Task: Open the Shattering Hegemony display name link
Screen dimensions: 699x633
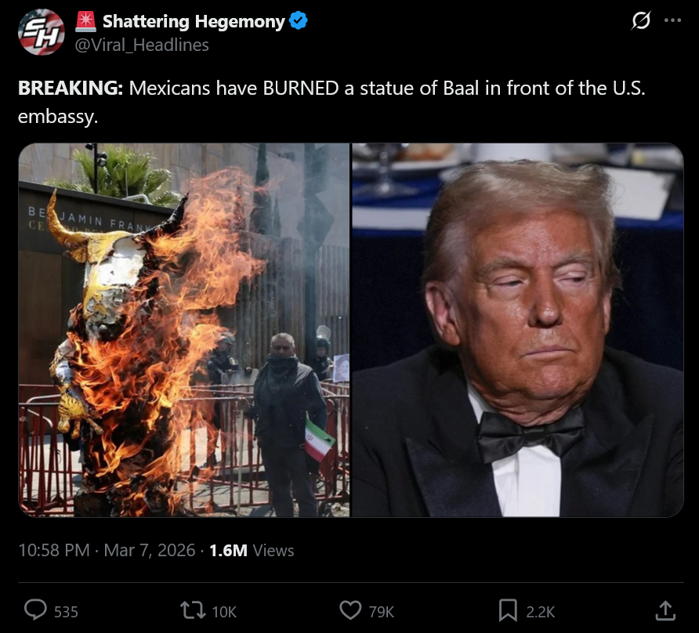Action: 194,21
